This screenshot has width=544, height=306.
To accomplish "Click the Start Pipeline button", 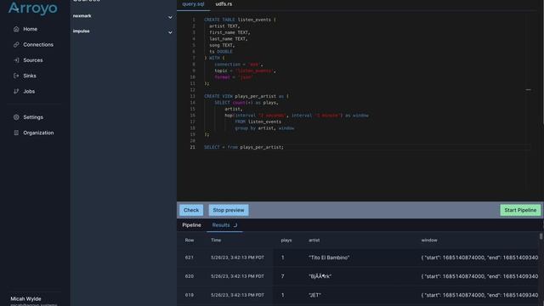I will tap(520, 210).
